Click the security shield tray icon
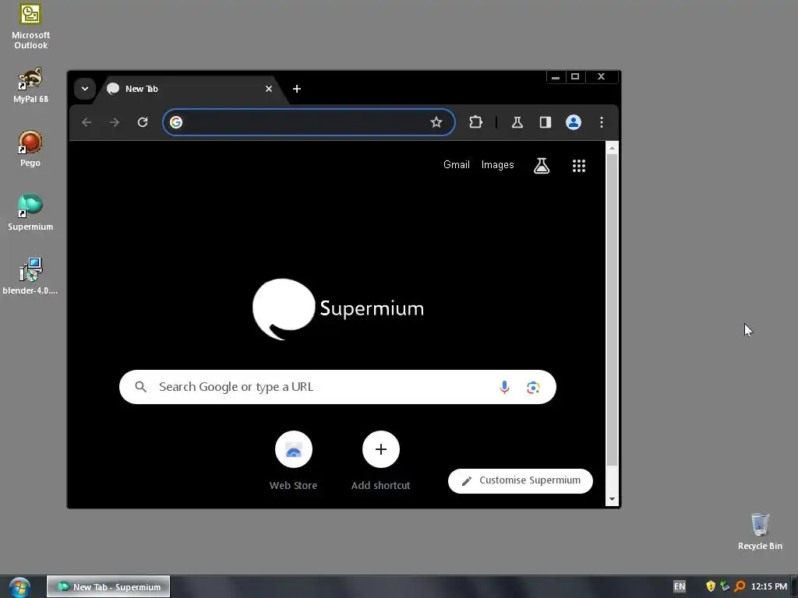The image size is (798, 598). pyautogui.click(x=711, y=587)
